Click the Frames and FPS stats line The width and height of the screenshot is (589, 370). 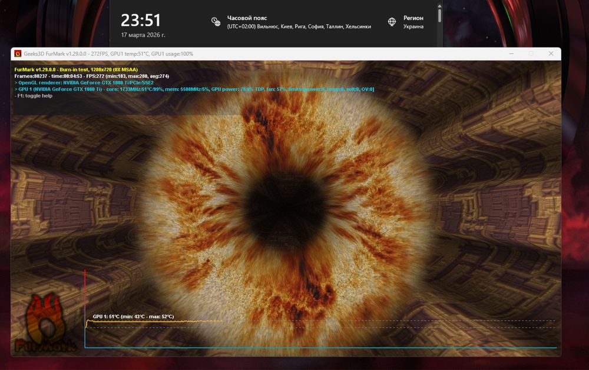92,76
